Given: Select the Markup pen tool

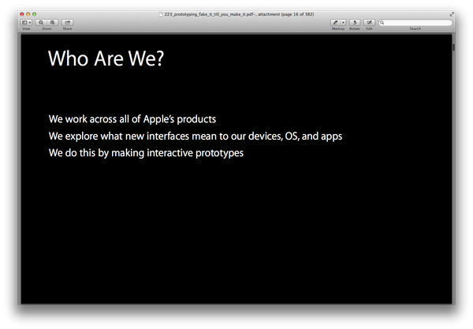Looking at the screenshot, I should tap(336, 23).
